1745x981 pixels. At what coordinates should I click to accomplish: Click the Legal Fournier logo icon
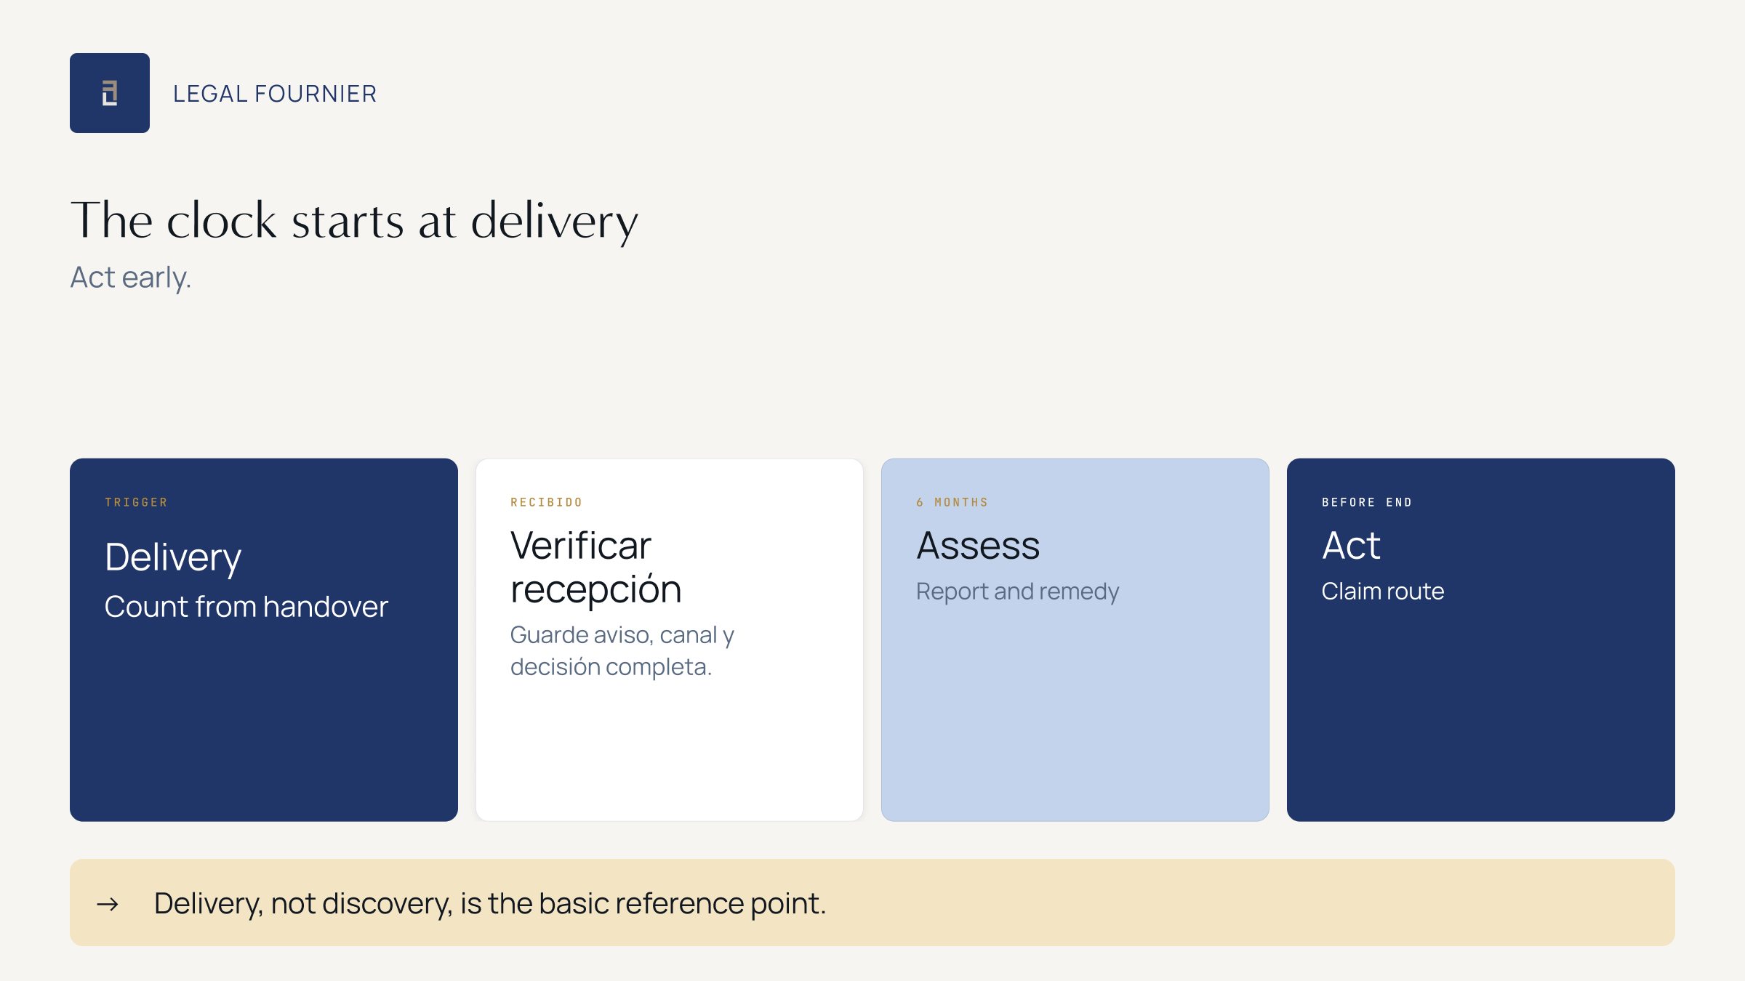(110, 93)
